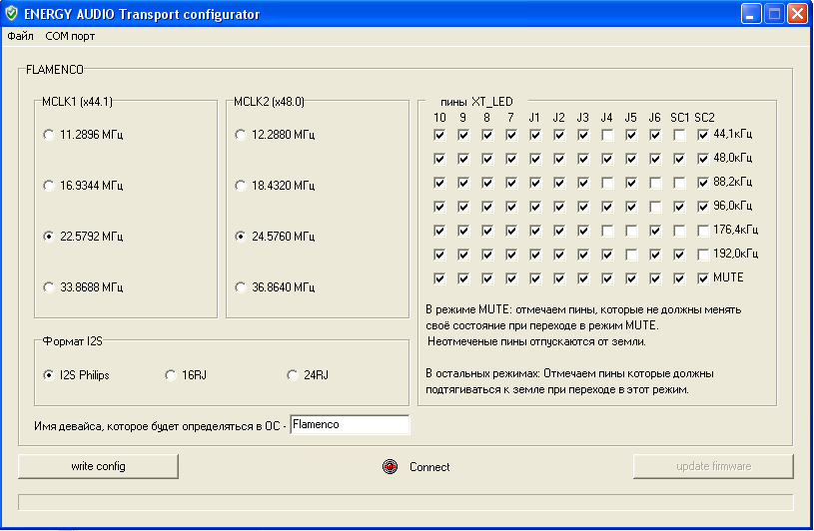Toggle J2 checkbox in 176,4кГц row
This screenshot has height=531, width=814.
tap(559, 231)
